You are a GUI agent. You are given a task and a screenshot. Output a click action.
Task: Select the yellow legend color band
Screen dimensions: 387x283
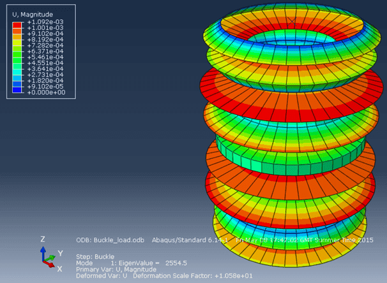coord(17,41)
